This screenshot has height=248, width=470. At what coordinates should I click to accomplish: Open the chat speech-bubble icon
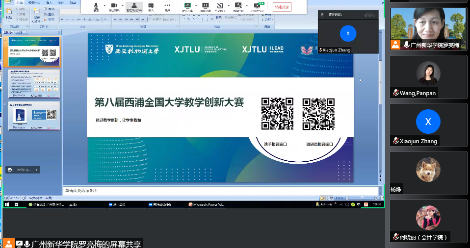[151, 6]
